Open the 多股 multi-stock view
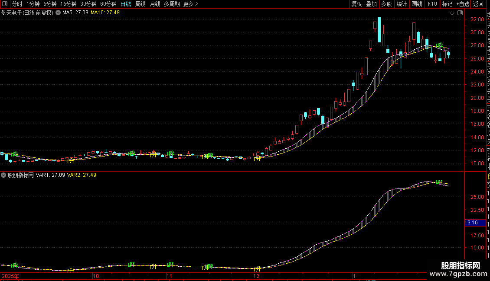The width and height of the screenshot is (490, 281). [386, 4]
